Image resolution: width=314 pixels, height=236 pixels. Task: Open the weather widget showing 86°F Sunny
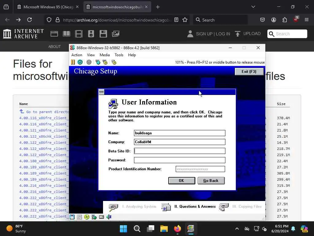point(16,229)
